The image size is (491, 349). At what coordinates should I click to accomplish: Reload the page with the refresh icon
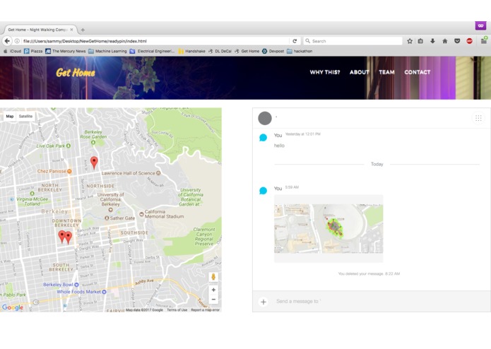tap(295, 41)
